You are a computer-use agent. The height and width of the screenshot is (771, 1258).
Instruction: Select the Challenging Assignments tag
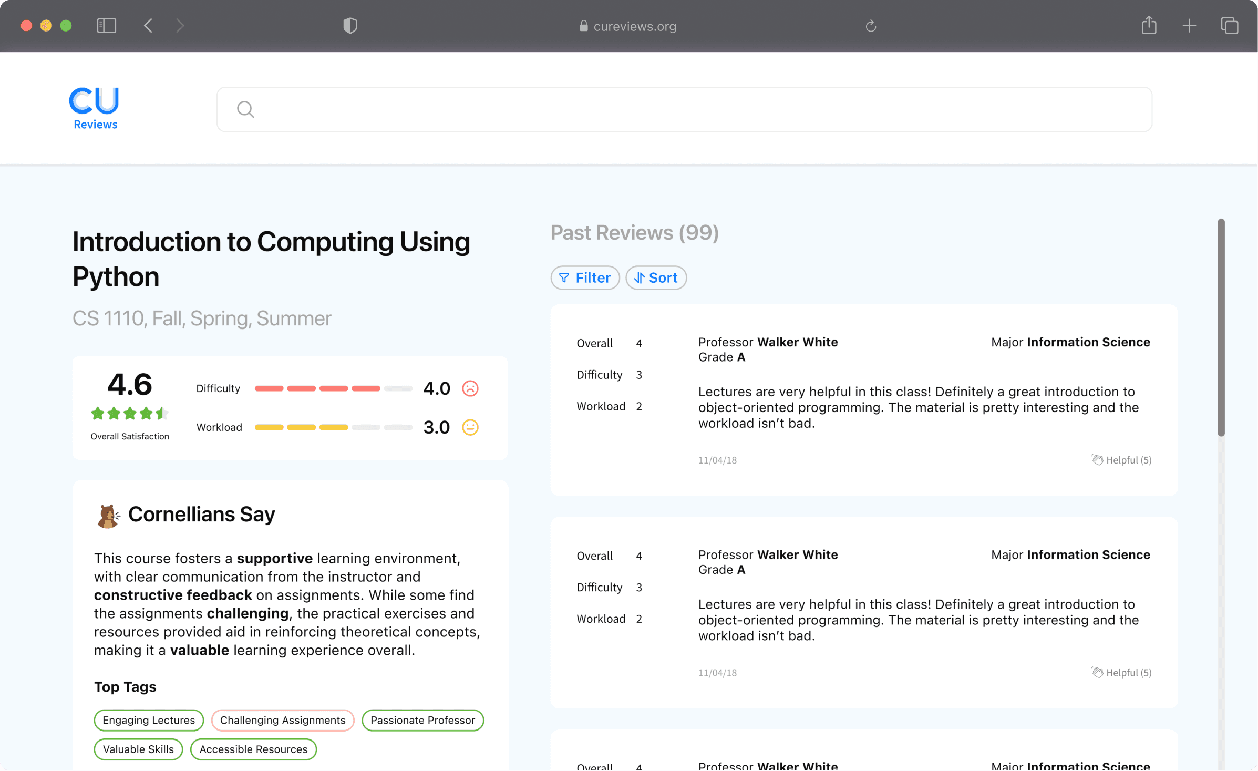pyautogui.click(x=283, y=720)
